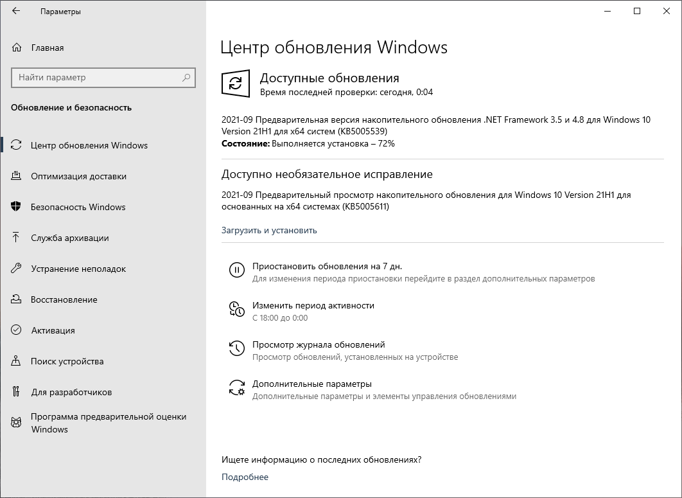Click the Главная home icon
Screen dimensions: 682x498
[17, 48]
